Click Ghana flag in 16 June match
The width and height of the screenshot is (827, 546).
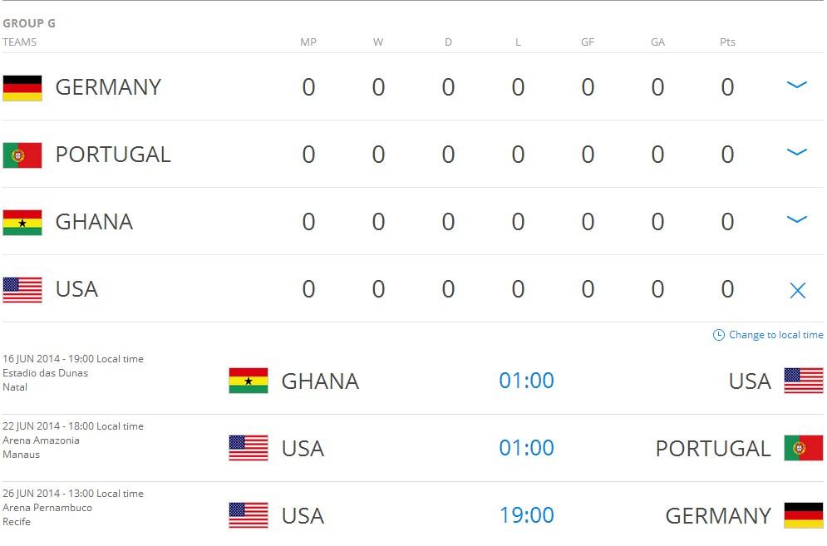[x=249, y=381]
